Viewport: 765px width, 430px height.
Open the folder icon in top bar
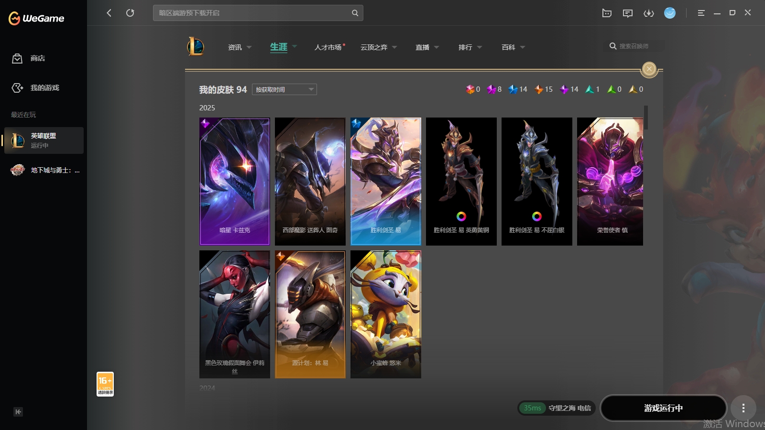607,13
